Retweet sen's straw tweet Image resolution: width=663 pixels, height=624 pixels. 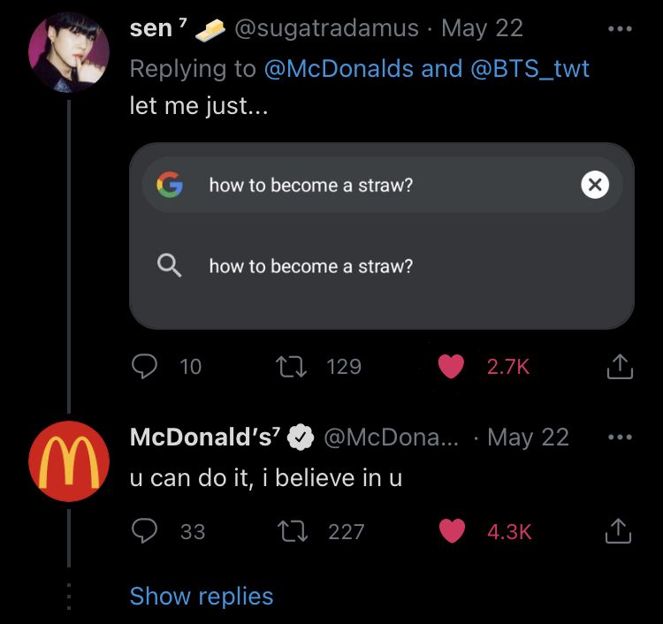click(x=291, y=367)
